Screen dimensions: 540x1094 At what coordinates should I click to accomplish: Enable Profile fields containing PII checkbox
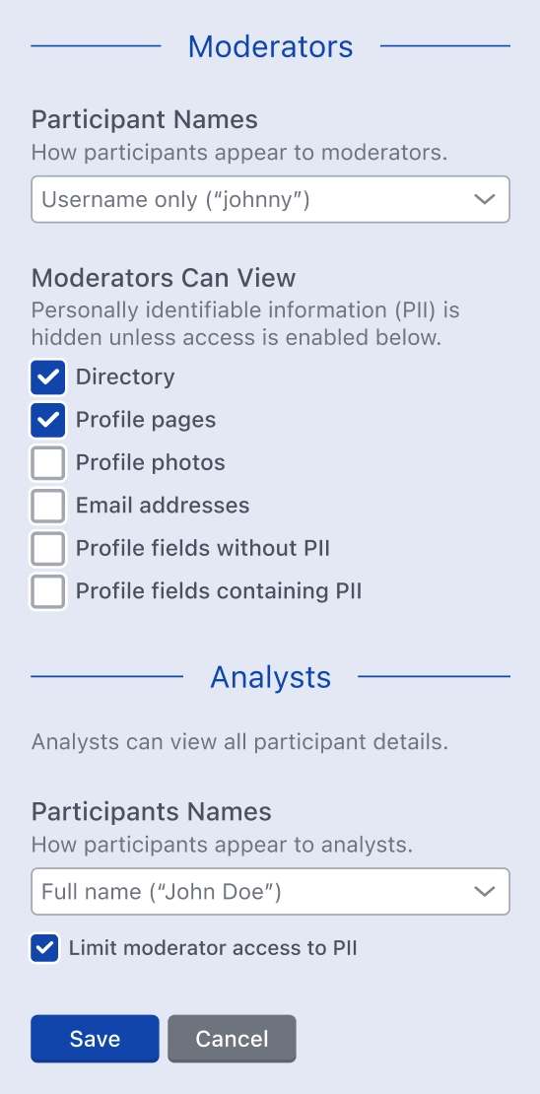pos(48,591)
